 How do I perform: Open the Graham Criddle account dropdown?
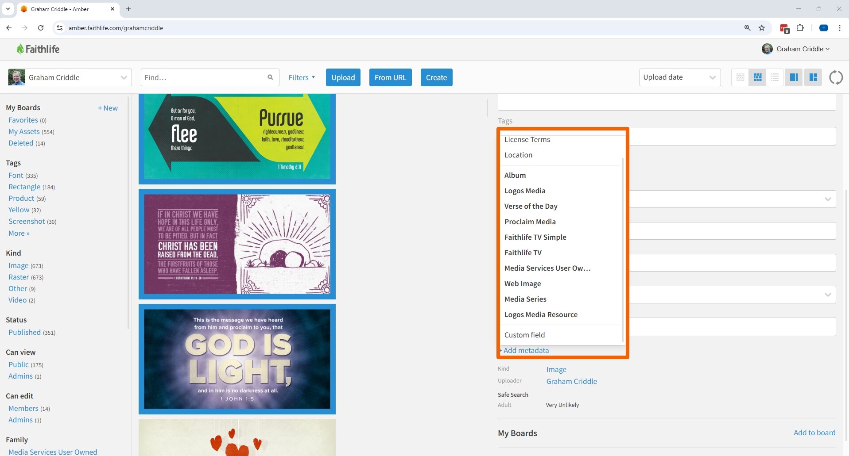coord(70,77)
